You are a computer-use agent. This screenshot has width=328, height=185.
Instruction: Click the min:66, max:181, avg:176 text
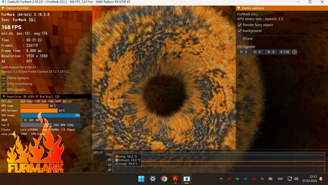[x=24, y=34]
